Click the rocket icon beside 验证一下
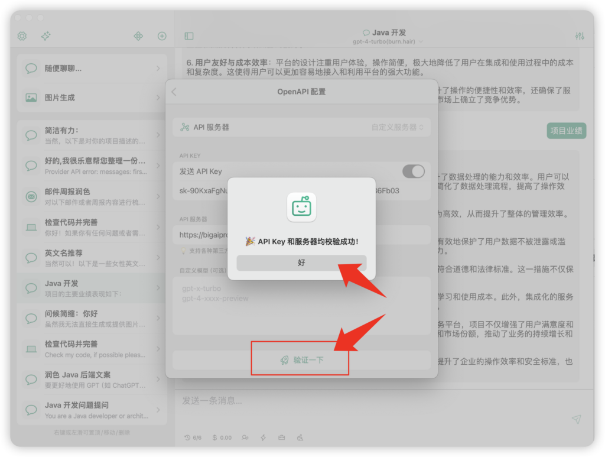The image size is (605, 457). tap(284, 361)
